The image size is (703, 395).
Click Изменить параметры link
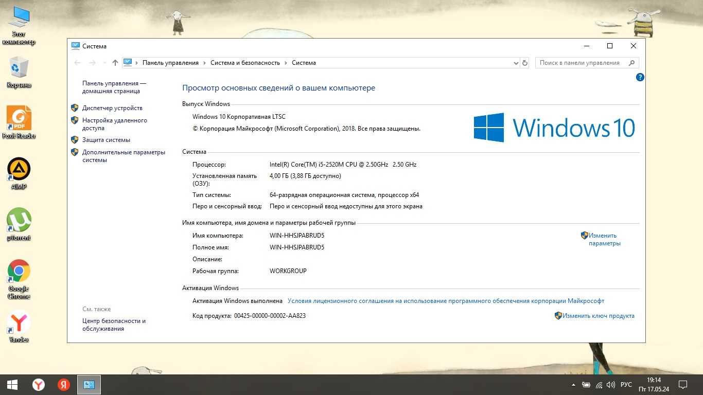pos(605,239)
